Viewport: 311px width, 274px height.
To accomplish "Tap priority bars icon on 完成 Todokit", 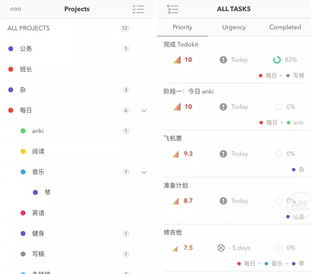I will pyautogui.click(x=177, y=60).
